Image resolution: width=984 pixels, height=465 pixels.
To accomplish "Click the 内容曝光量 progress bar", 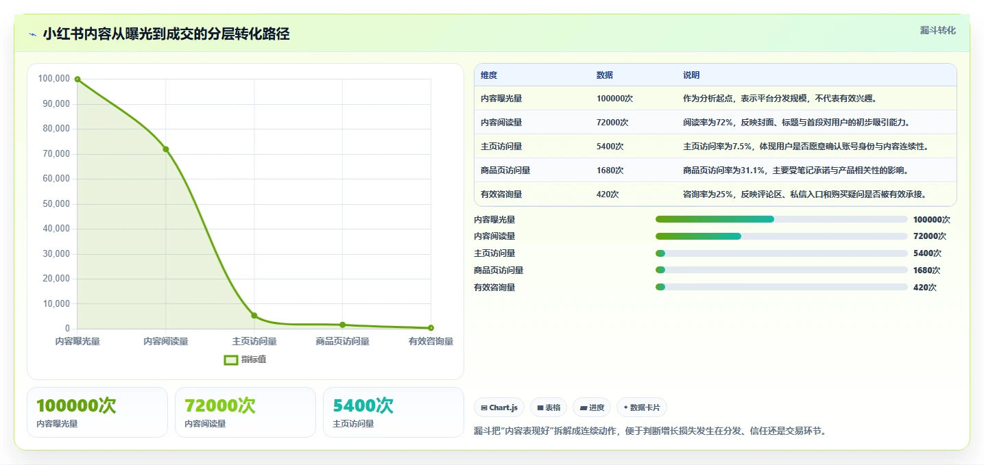I will (782, 219).
